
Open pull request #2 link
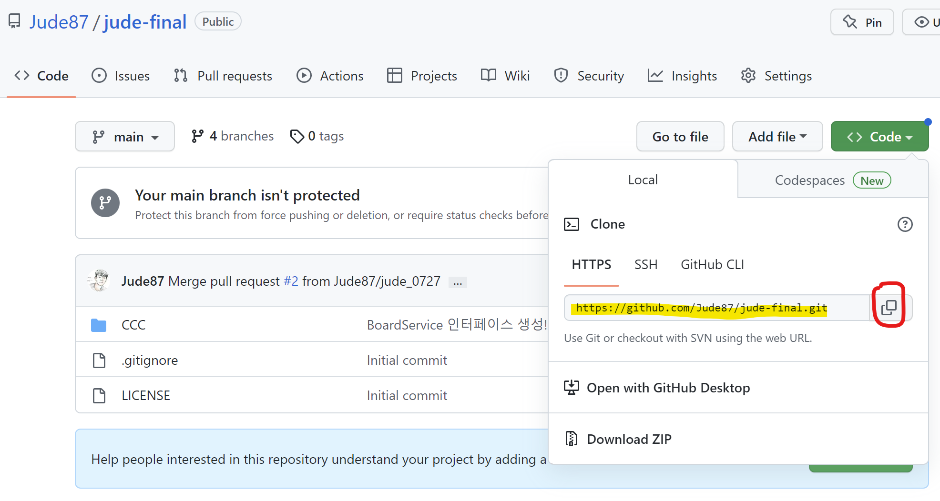pyautogui.click(x=291, y=281)
